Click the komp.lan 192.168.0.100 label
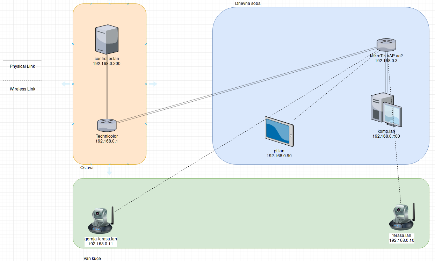The height and width of the screenshot is (261, 435). [386, 134]
